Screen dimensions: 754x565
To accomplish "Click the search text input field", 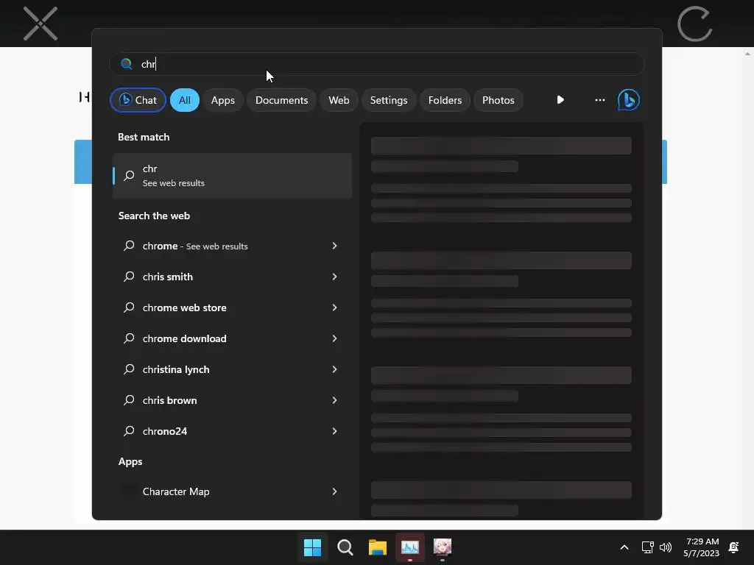I will click(x=377, y=64).
